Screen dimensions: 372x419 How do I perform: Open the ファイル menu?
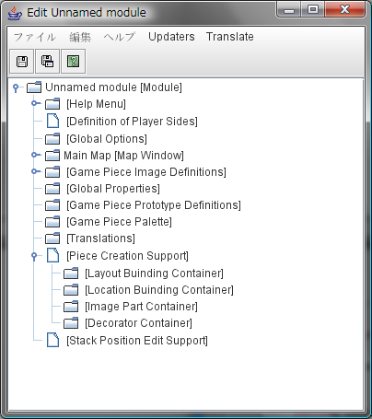coord(35,37)
